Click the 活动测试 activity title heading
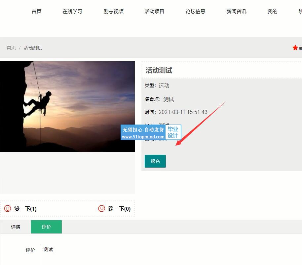 [x=159, y=71]
